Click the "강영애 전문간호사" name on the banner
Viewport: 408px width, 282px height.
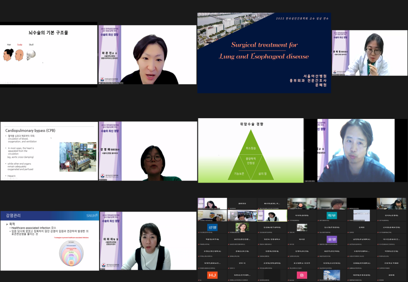(x=110, y=149)
